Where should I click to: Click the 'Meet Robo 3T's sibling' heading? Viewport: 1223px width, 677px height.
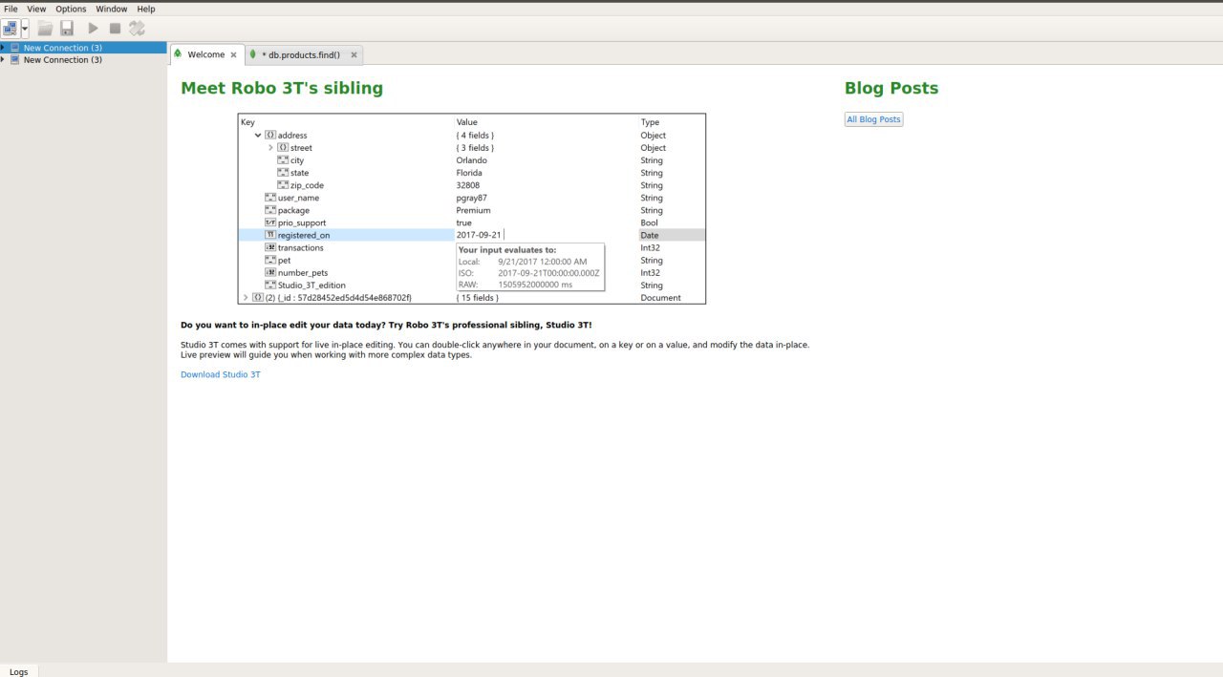pos(282,88)
